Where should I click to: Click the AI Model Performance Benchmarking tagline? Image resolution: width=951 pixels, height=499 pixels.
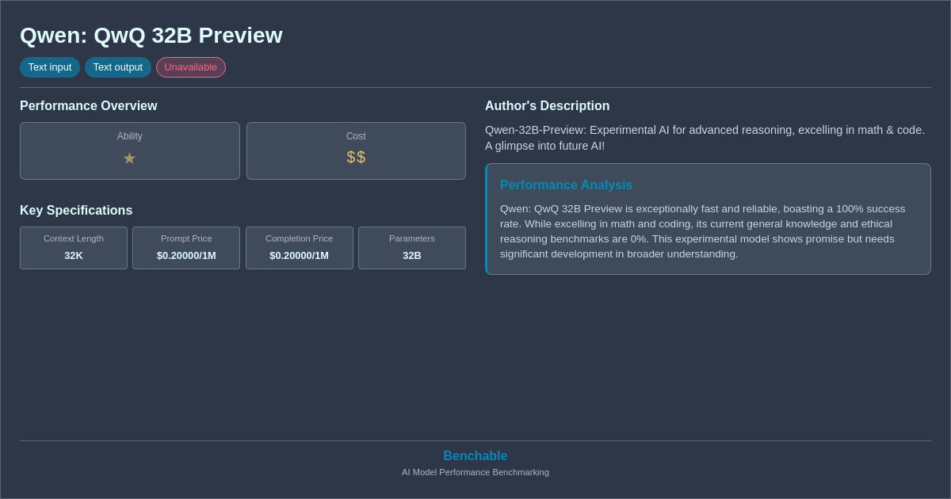(x=475, y=472)
